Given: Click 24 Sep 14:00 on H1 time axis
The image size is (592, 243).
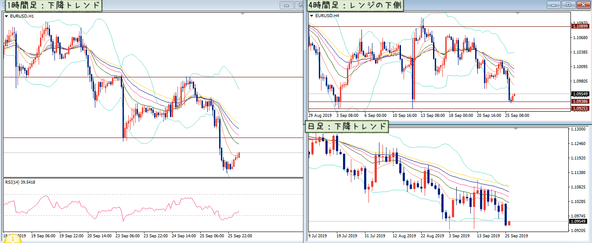Looking at the screenshot, I should coord(184,236).
